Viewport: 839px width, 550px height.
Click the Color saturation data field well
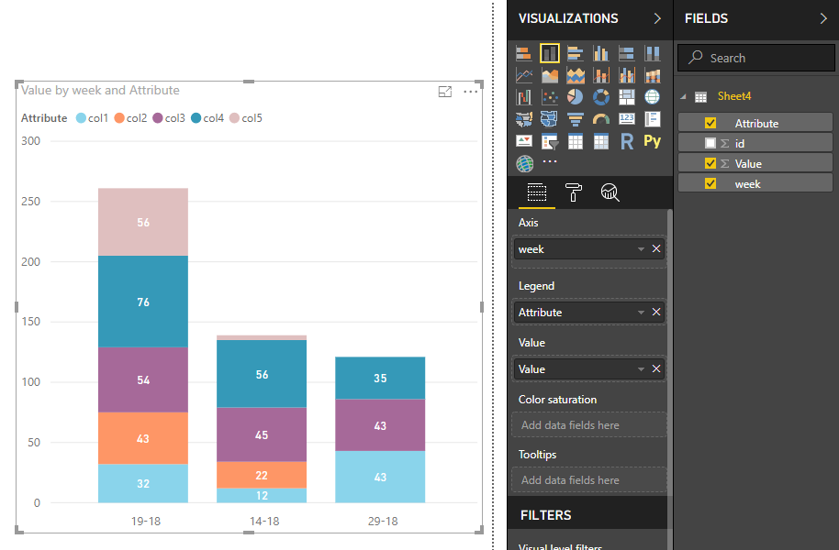589,425
